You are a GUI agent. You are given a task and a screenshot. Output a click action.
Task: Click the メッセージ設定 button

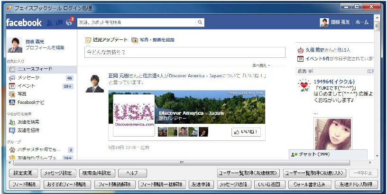[x=58, y=173]
